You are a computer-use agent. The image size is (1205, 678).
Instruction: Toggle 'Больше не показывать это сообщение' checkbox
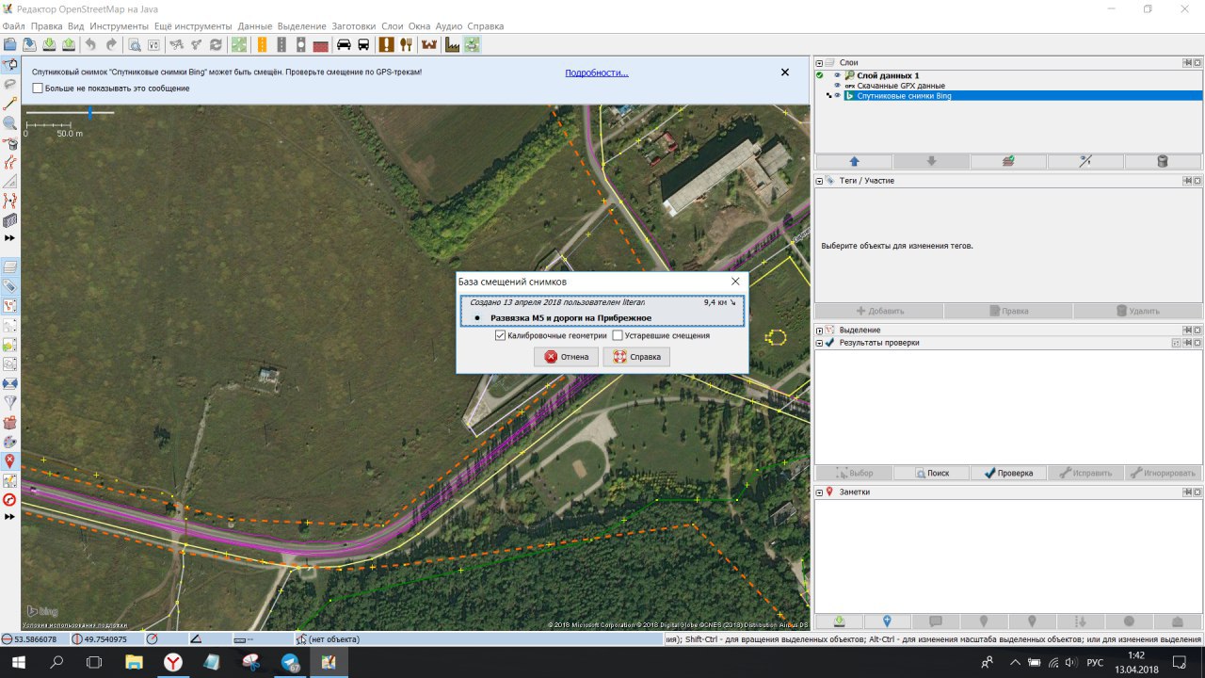point(38,89)
